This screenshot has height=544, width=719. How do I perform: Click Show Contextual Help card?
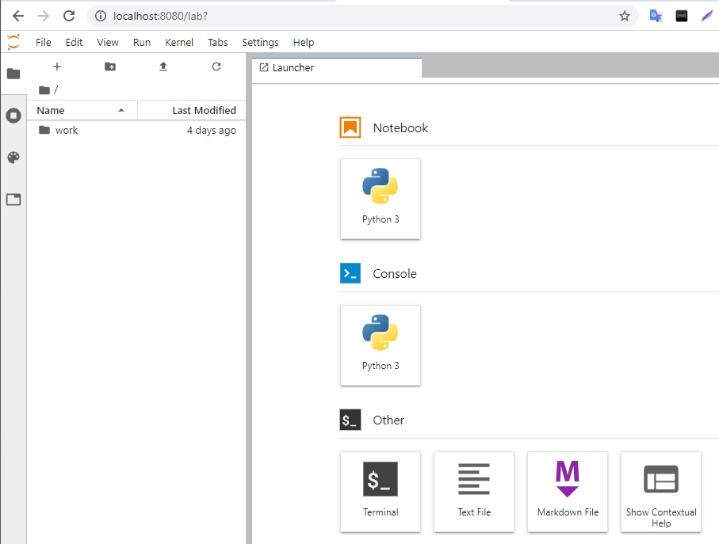pyautogui.click(x=661, y=492)
